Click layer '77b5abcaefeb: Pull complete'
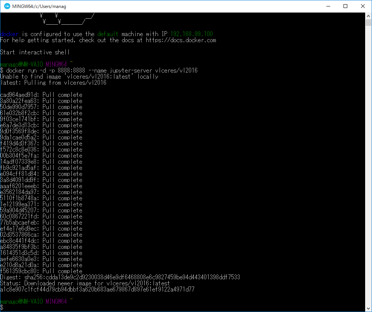 pos(41,223)
